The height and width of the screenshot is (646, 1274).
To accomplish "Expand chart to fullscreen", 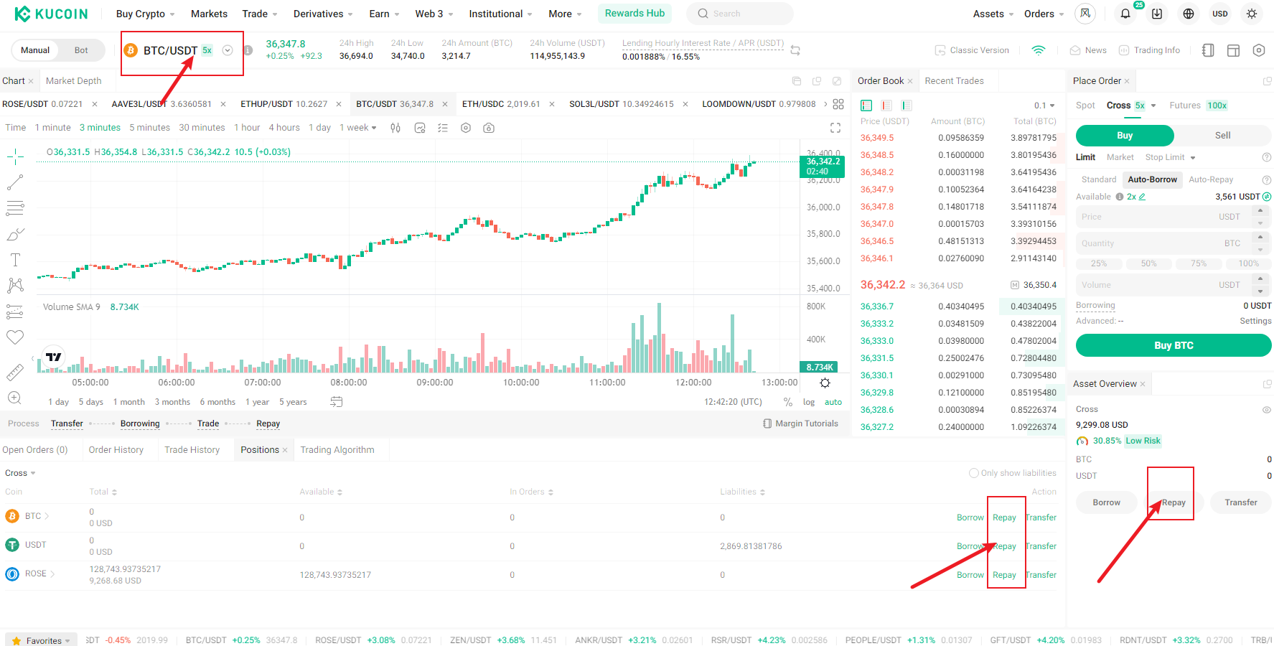I will (835, 128).
